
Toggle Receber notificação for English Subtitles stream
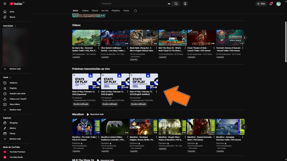click(139, 104)
